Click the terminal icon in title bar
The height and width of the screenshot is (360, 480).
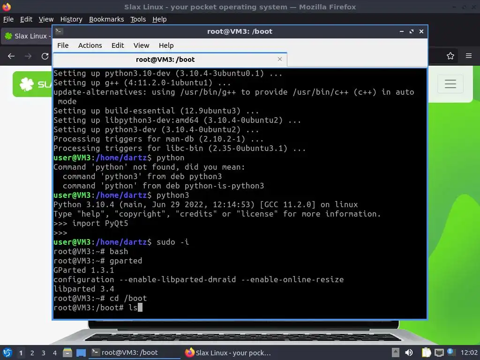59,31
